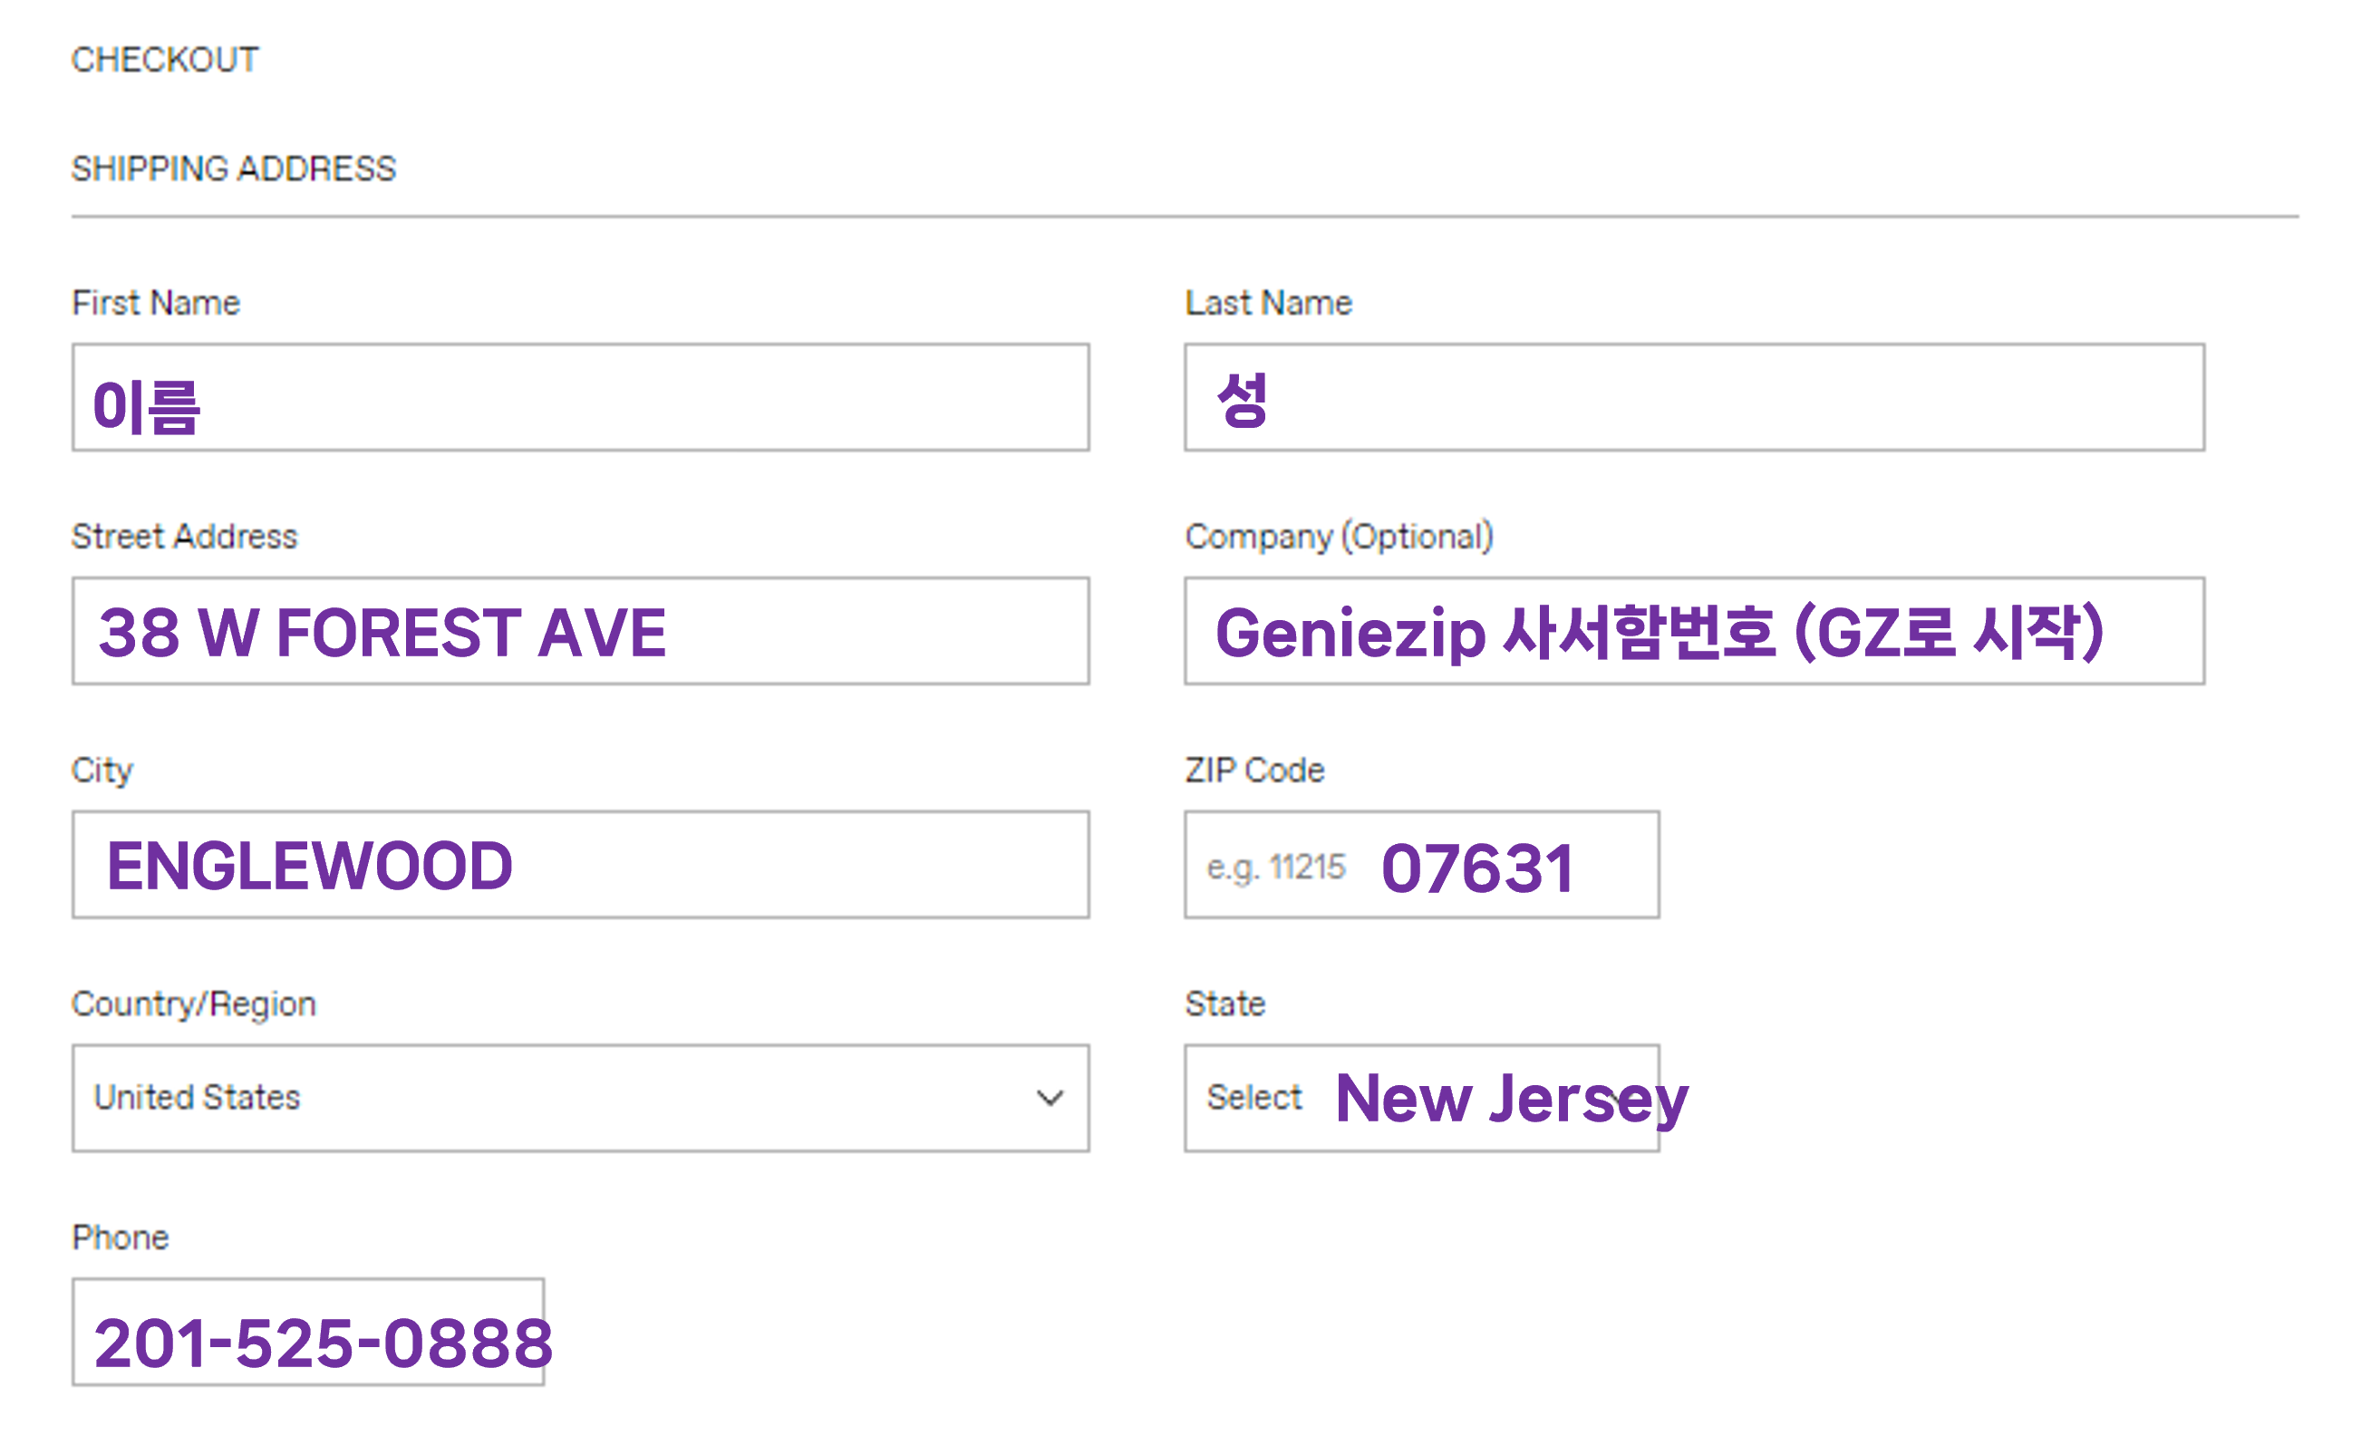Open the Country/Region dropdown showing United States

pos(580,1098)
